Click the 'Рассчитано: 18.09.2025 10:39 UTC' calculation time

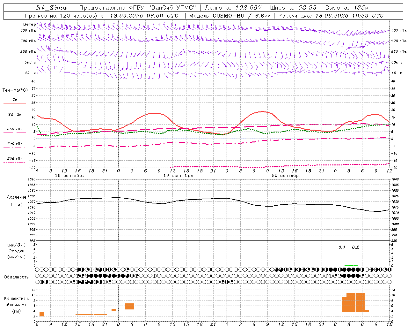[x=331, y=16]
